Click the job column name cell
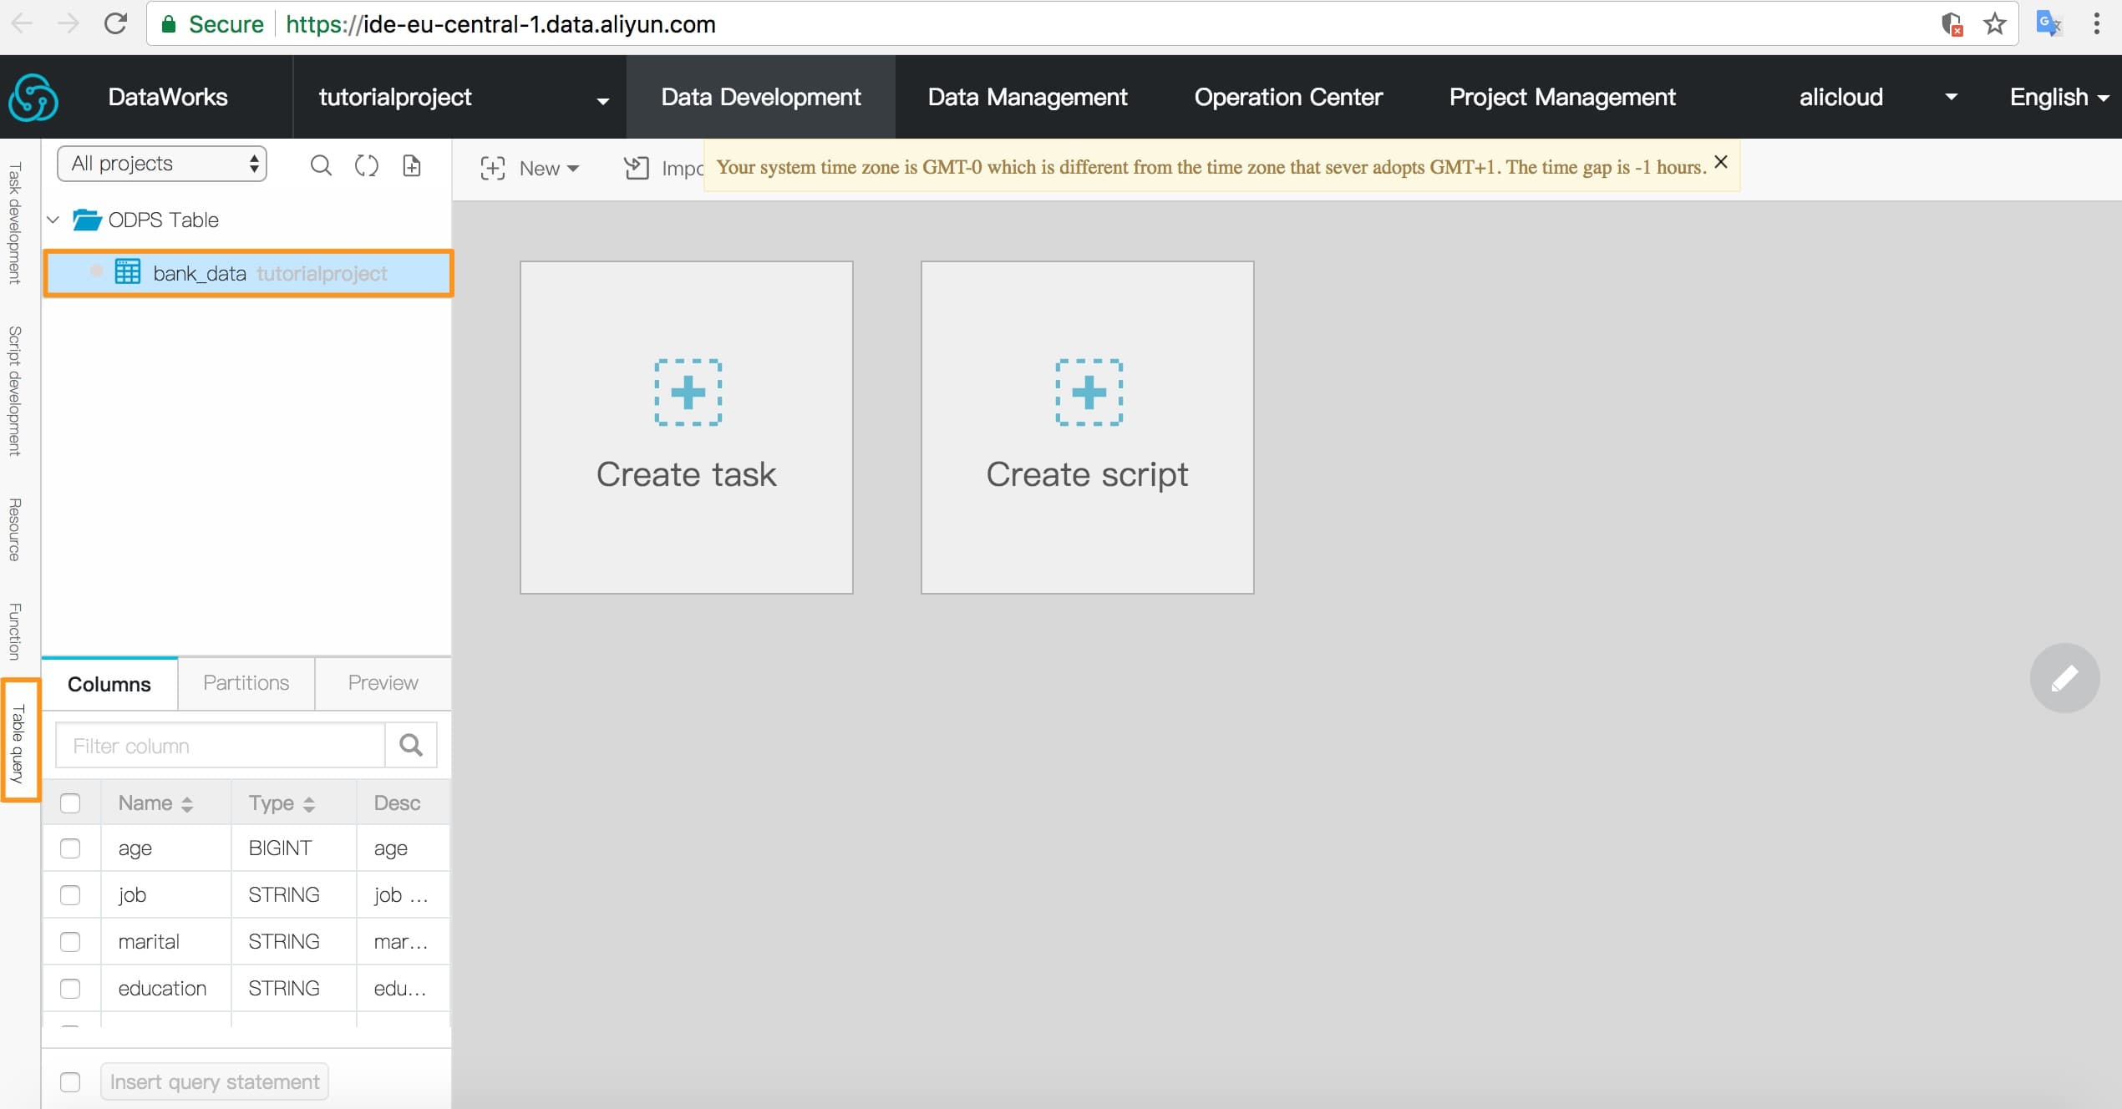 (x=166, y=895)
